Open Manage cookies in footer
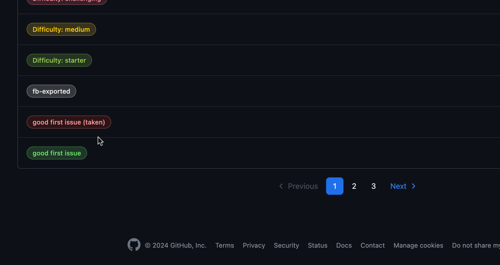The image size is (500, 265). 418,245
